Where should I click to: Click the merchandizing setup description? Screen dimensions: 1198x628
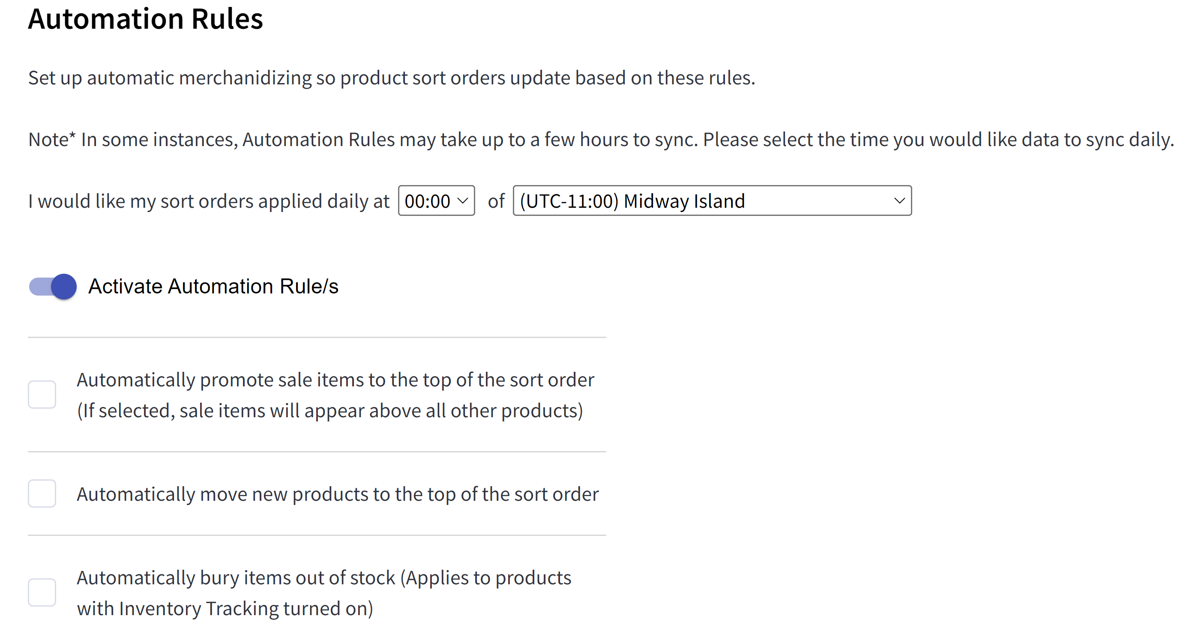[x=392, y=78]
